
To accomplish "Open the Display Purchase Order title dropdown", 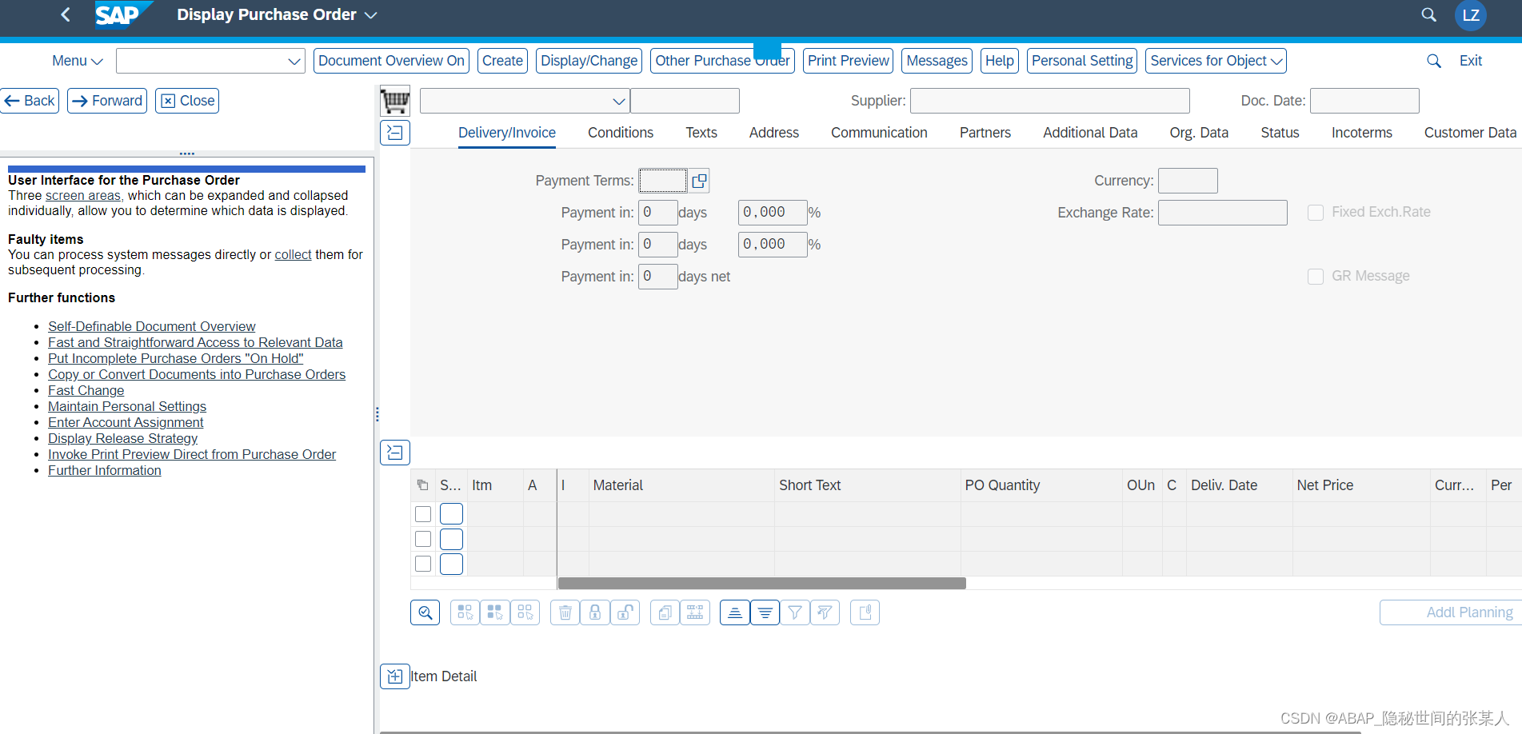I will pos(370,14).
